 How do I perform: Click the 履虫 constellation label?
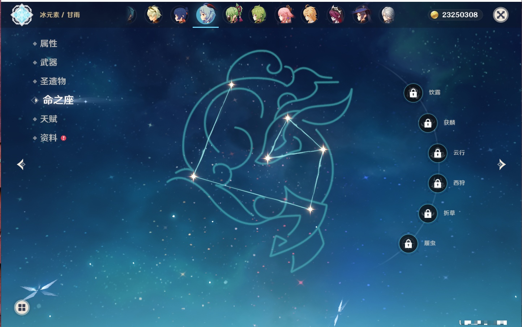pos(430,243)
